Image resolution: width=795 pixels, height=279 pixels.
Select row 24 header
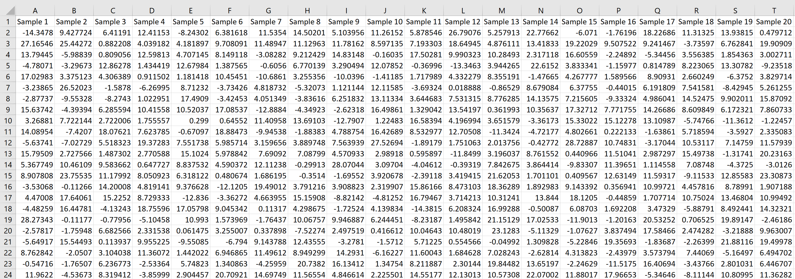[x=8, y=274]
